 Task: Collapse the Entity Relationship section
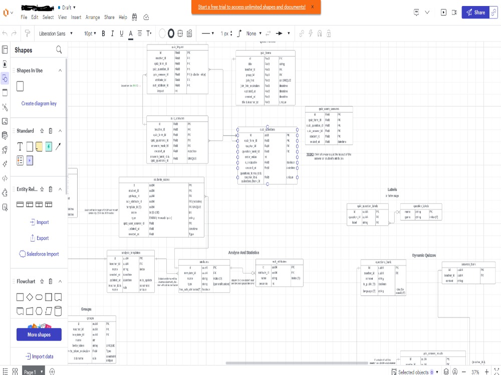tap(60, 189)
